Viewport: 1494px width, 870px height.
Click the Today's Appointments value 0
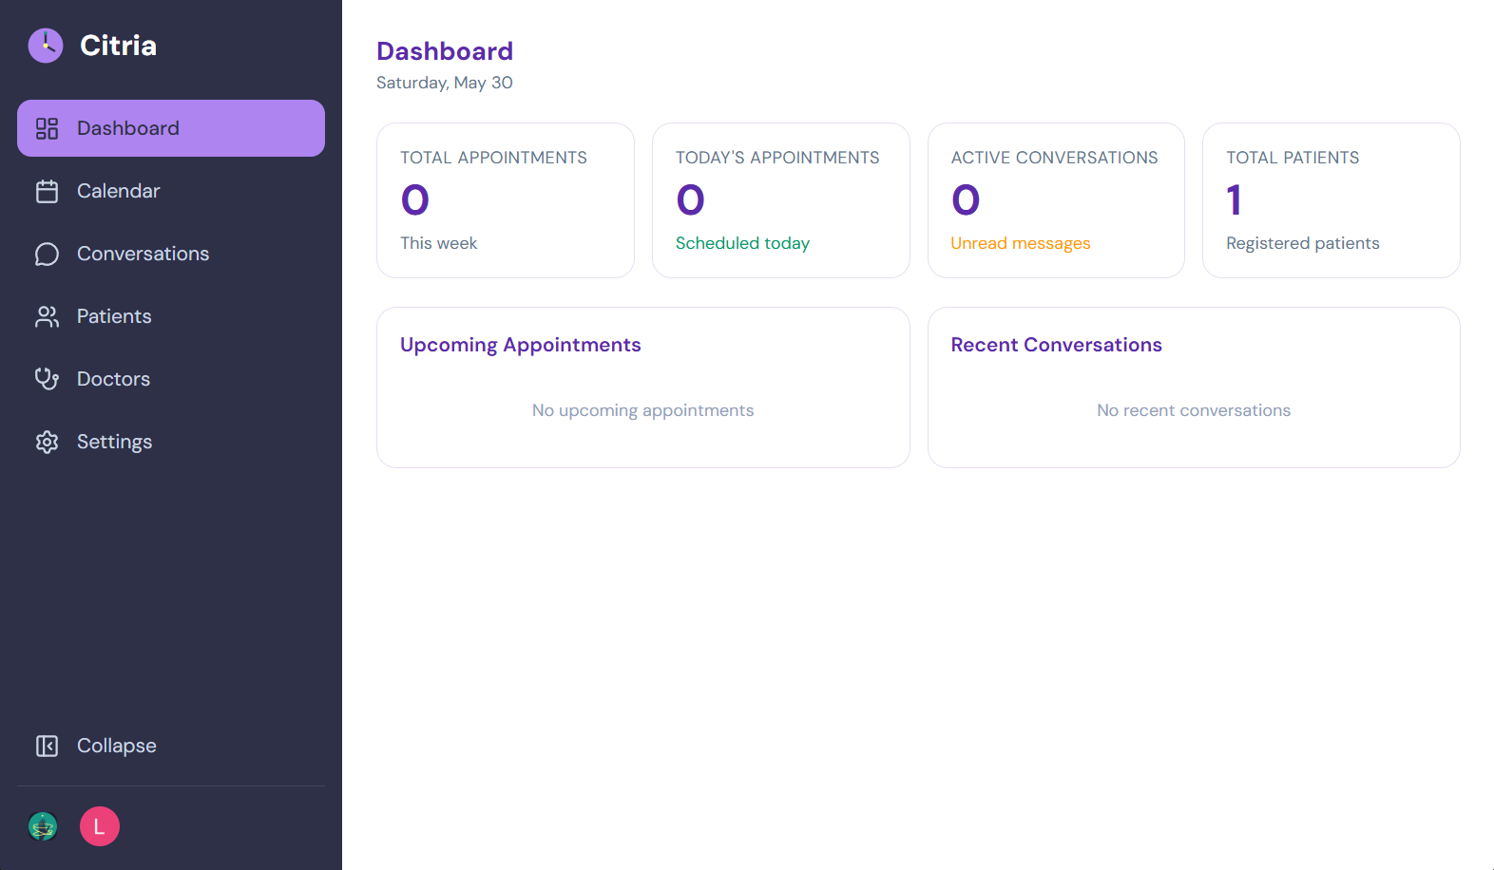[x=691, y=199]
